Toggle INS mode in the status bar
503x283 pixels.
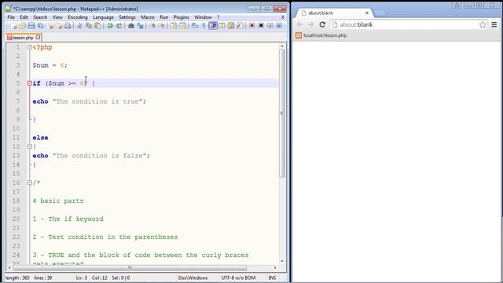272,277
